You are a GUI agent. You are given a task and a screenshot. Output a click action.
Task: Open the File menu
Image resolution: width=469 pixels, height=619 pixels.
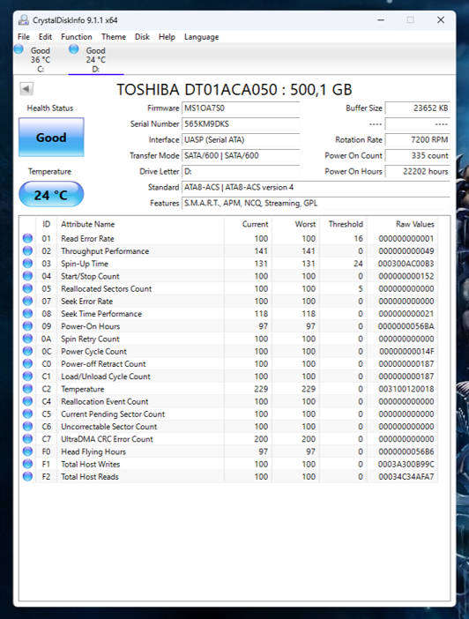tap(24, 37)
